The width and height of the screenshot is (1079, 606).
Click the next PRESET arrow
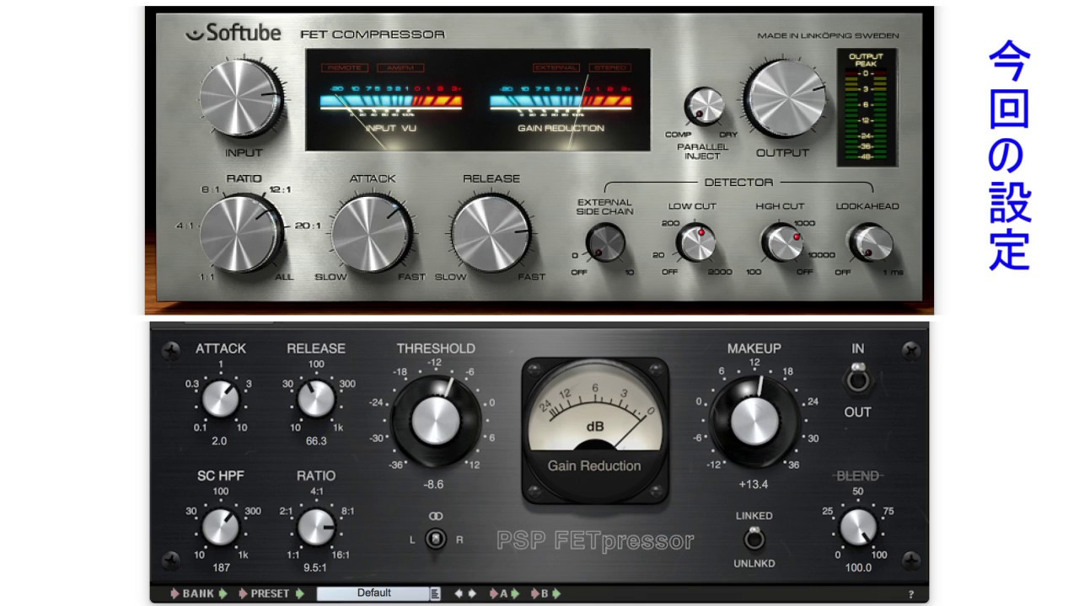(299, 593)
